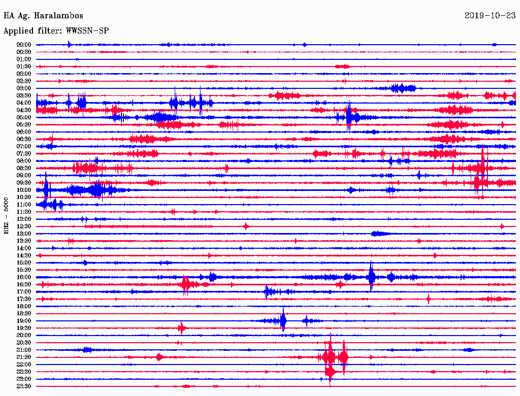The image size is (520, 396).
Task: Click the station title 'HA Ag. Haralambos'
Action: coord(43,16)
